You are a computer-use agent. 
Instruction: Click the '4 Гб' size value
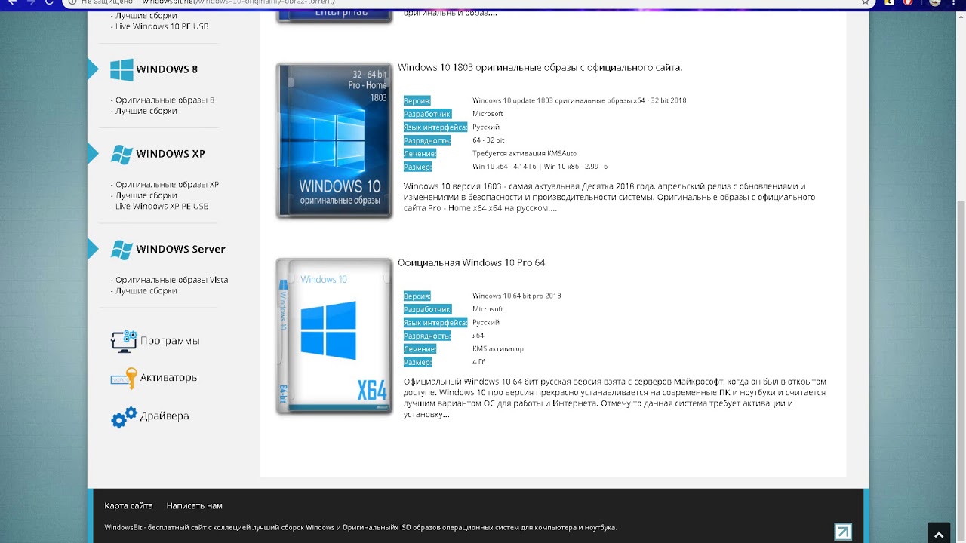[x=479, y=363]
